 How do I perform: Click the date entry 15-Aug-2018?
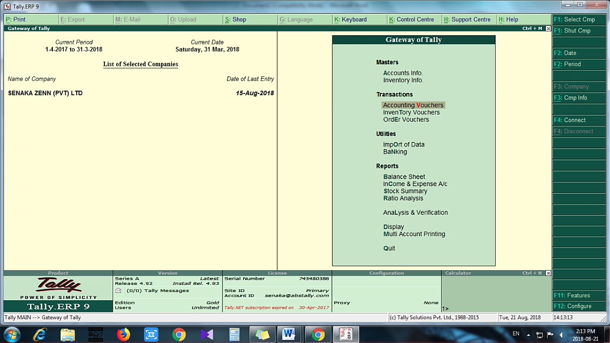[x=255, y=93]
